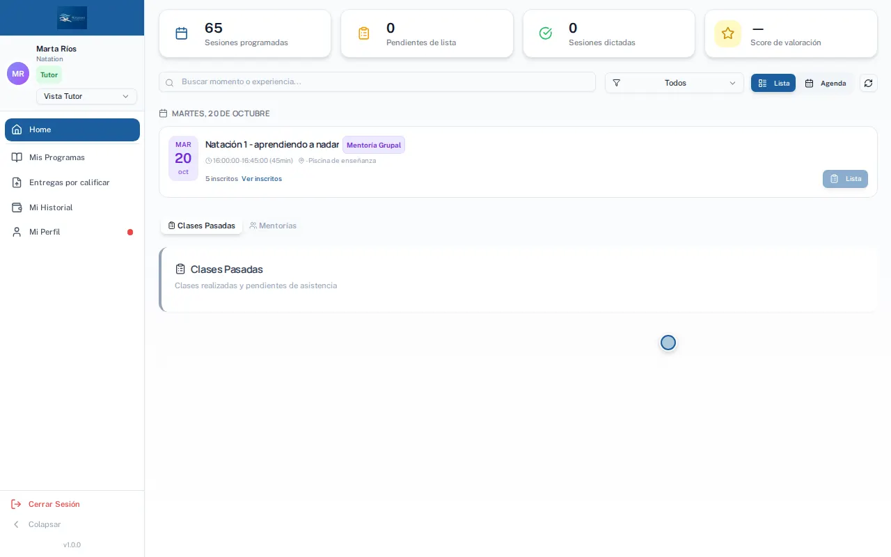891x557 pixels.
Task: Click the Natación 1 - aprendiendo a nadar title
Action: [272, 145]
